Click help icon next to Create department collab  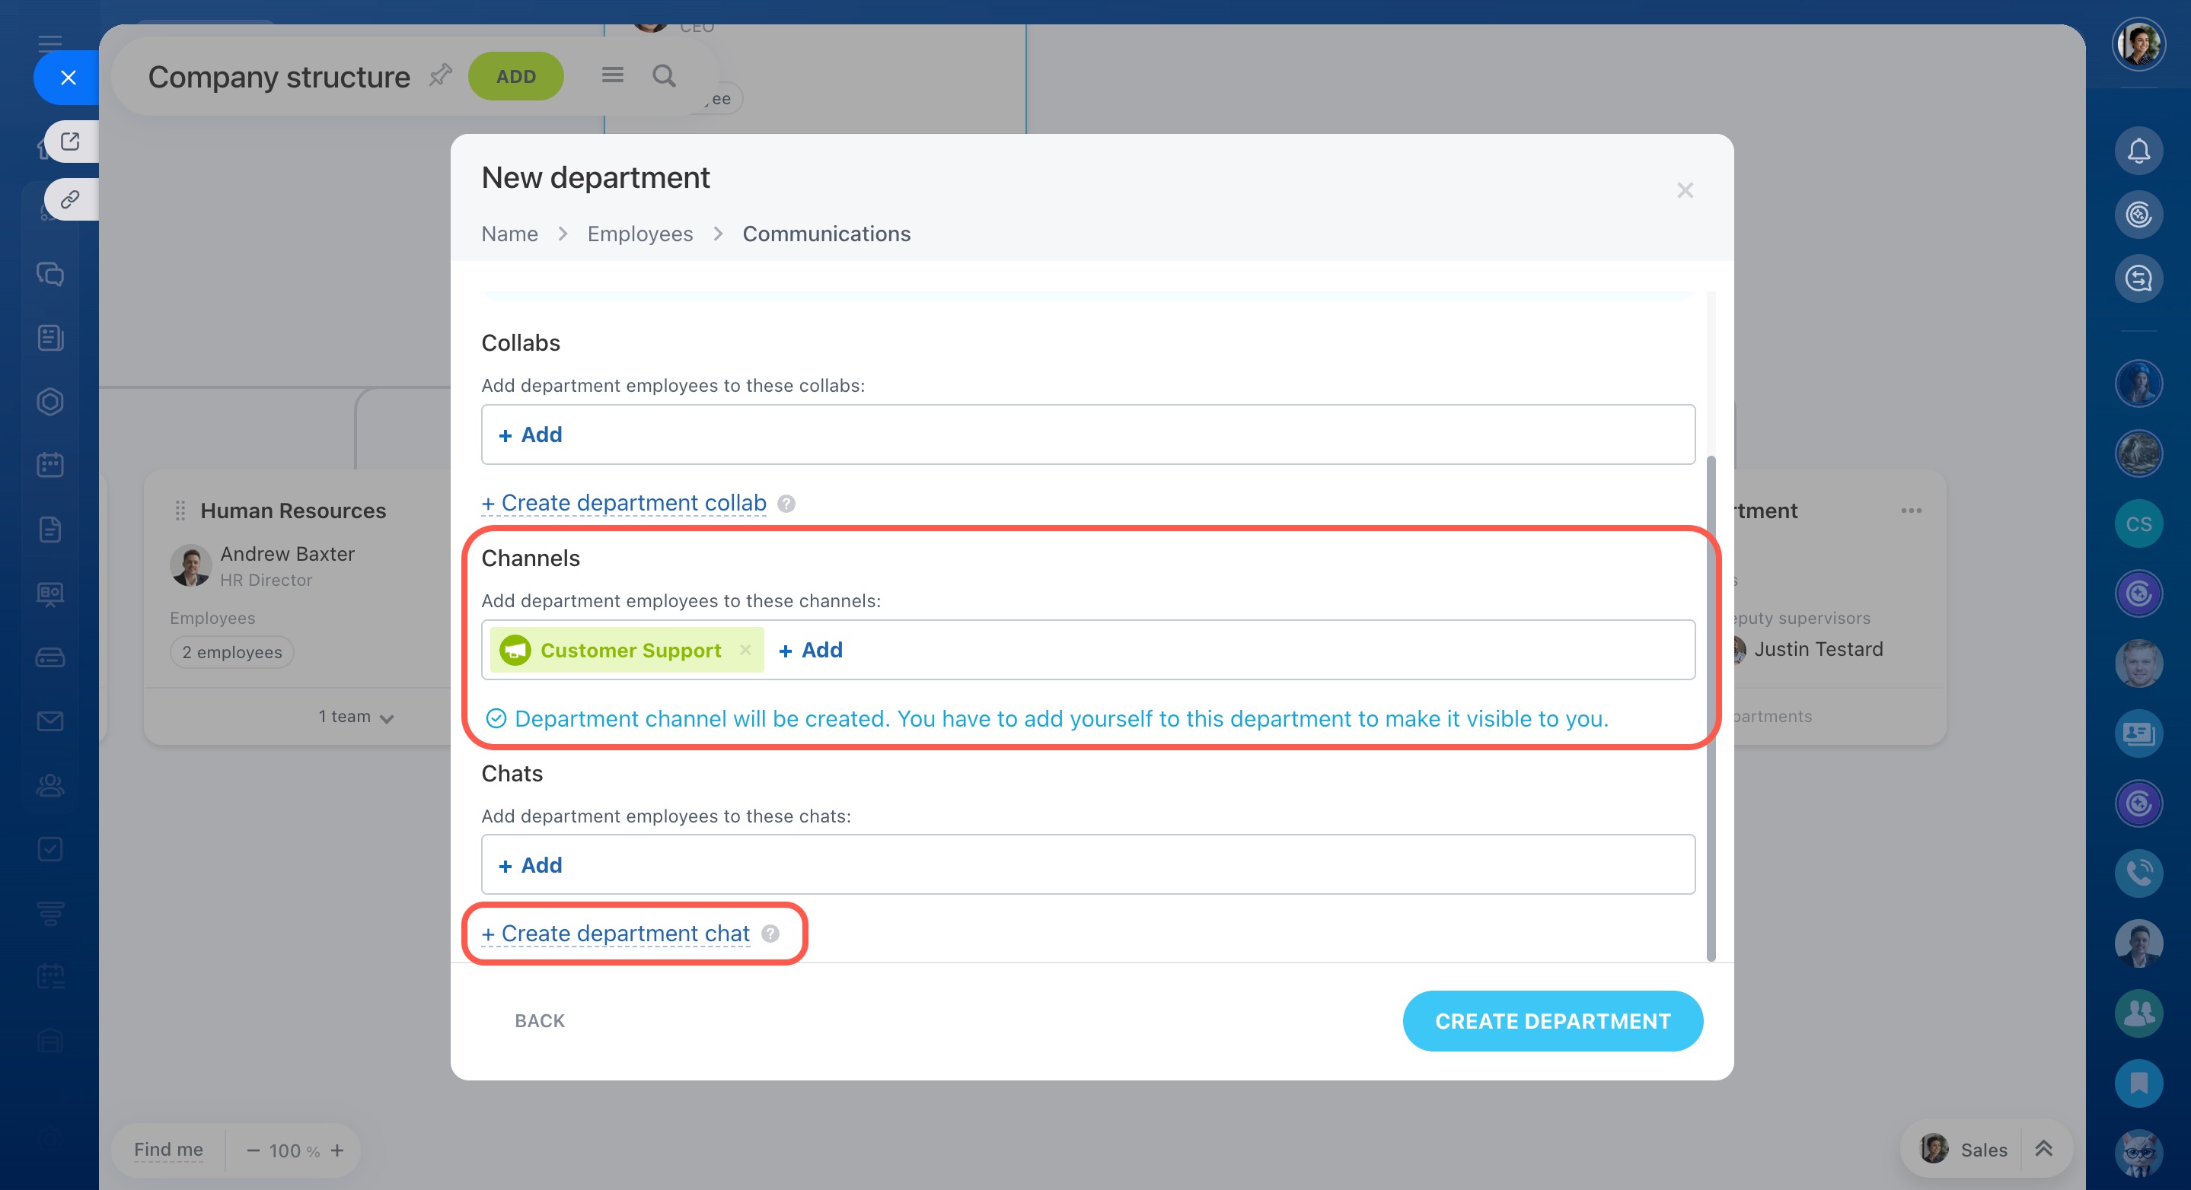[786, 503]
